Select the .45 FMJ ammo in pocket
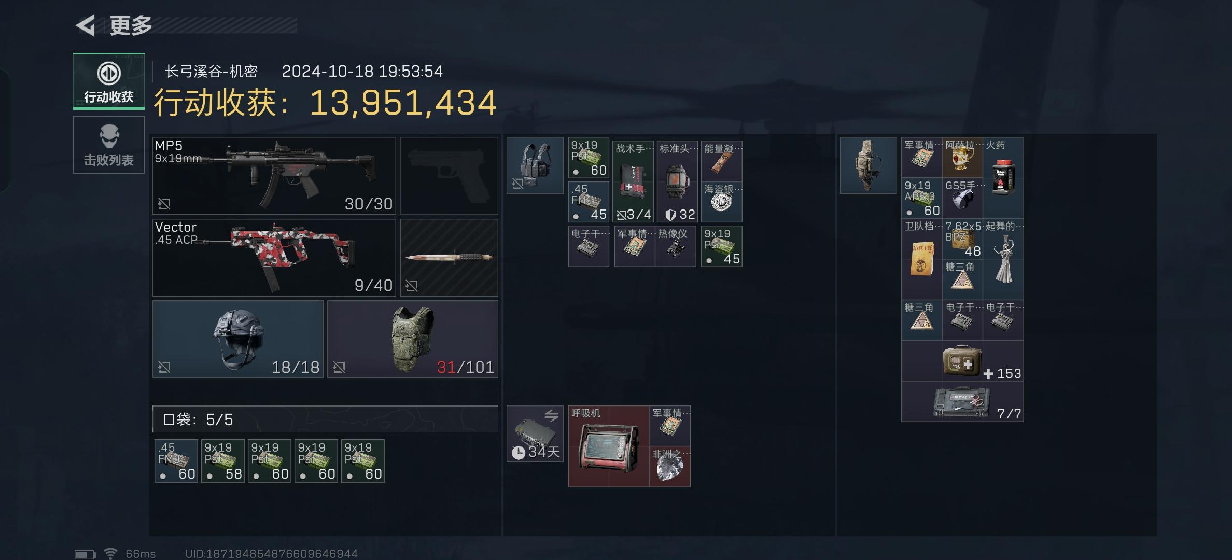 pos(176,461)
